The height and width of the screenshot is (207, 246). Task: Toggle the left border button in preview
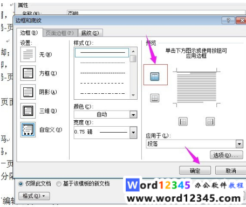tap(183, 121)
